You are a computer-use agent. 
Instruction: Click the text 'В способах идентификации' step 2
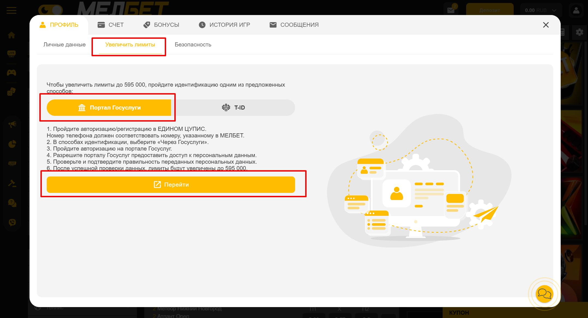pos(128,142)
